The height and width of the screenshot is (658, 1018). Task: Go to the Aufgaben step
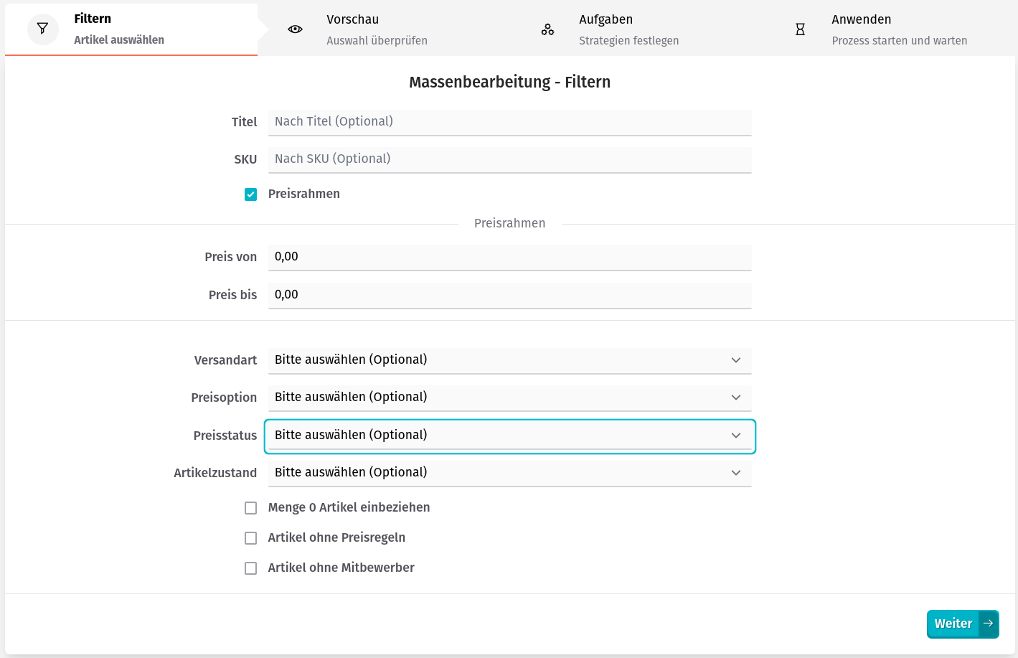[x=636, y=29]
